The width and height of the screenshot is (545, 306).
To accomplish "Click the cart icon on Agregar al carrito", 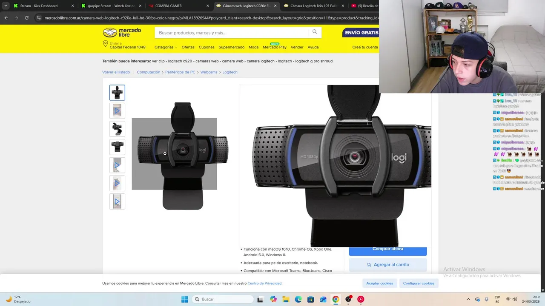I will [x=369, y=265].
